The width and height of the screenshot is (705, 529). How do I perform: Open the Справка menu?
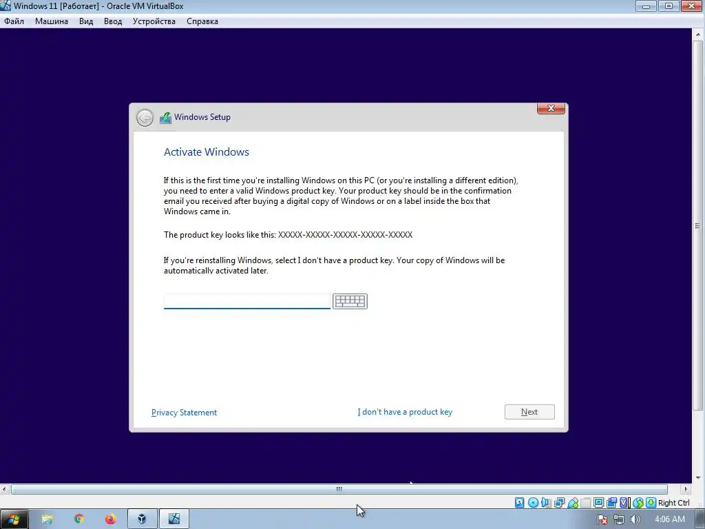click(202, 21)
